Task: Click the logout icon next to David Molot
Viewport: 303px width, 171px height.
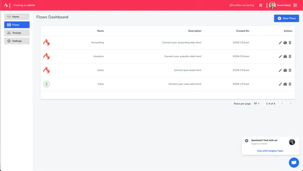Action: [x=295, y=5]
